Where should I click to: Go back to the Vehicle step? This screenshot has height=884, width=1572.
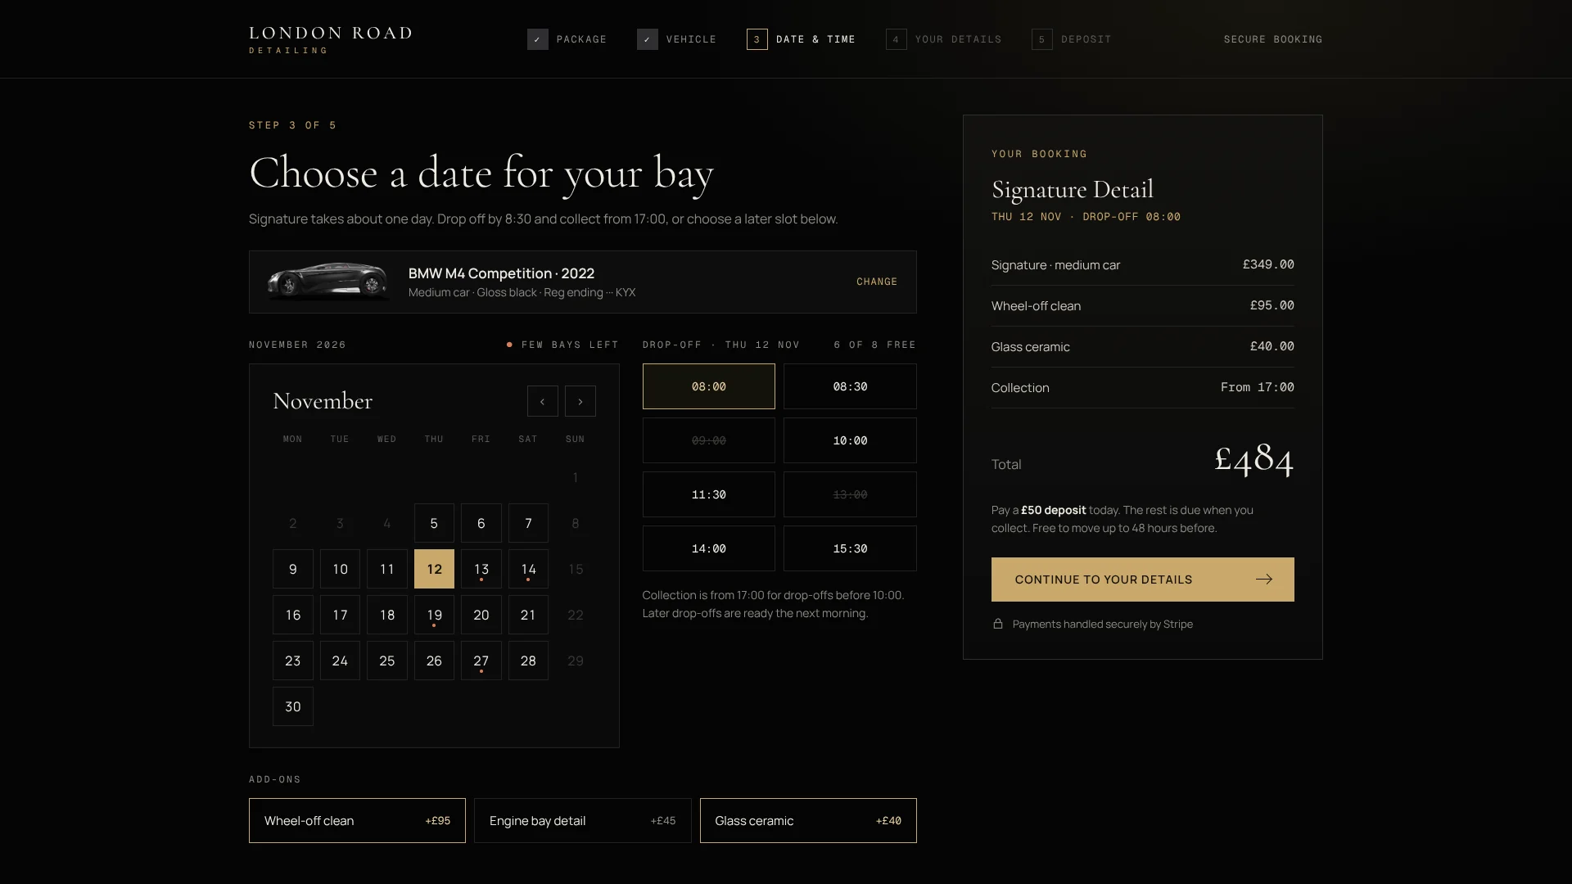[x=677, y=39]
